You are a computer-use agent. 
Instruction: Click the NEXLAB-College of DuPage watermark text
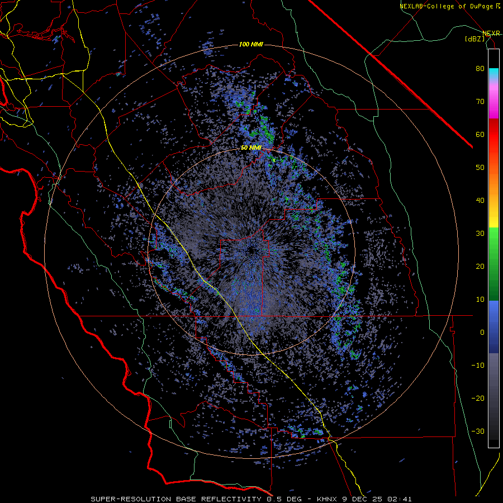click(446, 6)
